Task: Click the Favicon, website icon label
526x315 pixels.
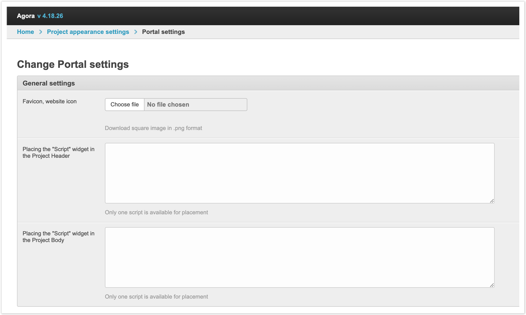Action: (50, 101)
